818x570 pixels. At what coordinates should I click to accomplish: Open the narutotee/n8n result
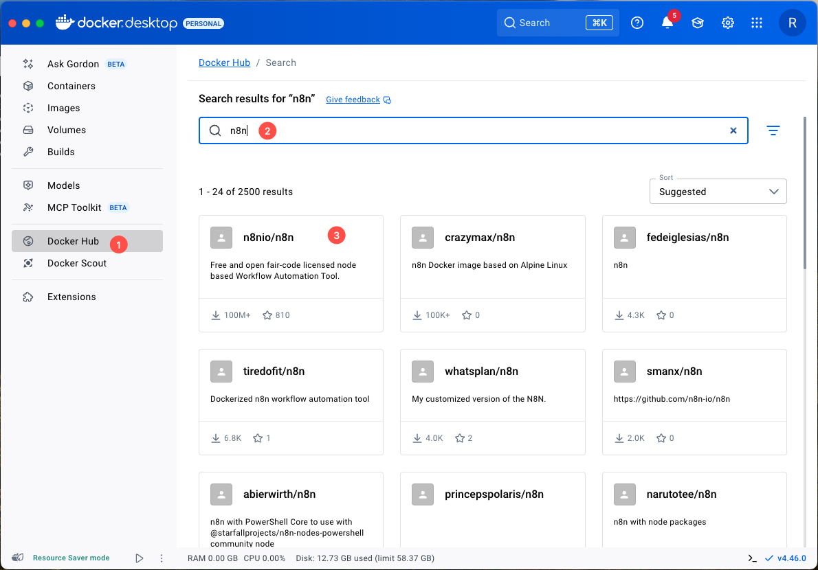pos(694,510)
